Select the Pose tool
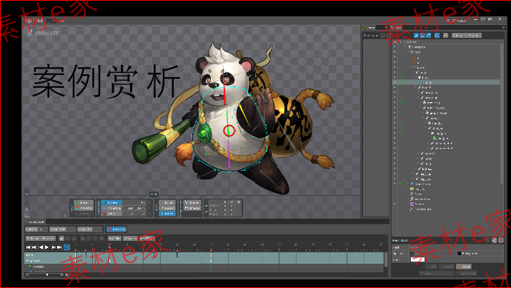The width and height of the screenshot is (511, 288). [84, 202]
